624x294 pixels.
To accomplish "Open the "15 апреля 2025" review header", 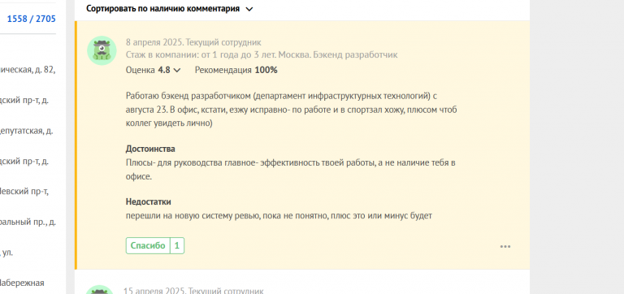I will pos(193,292).
